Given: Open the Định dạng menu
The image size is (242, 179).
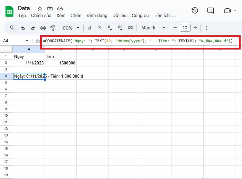Looking at the screenshot, I should click(x=97, y=16).
